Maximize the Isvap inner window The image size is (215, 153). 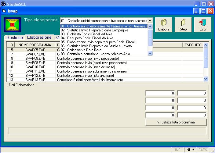coord(203,11)
